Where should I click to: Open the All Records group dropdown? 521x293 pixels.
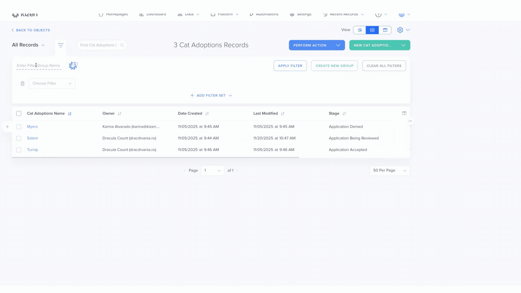pos(28,45)
